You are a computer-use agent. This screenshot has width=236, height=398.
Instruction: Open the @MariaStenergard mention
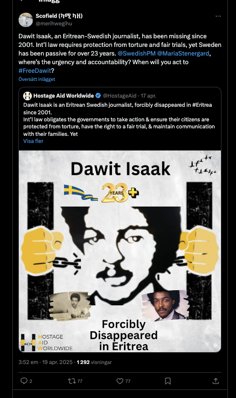point(183,53)
